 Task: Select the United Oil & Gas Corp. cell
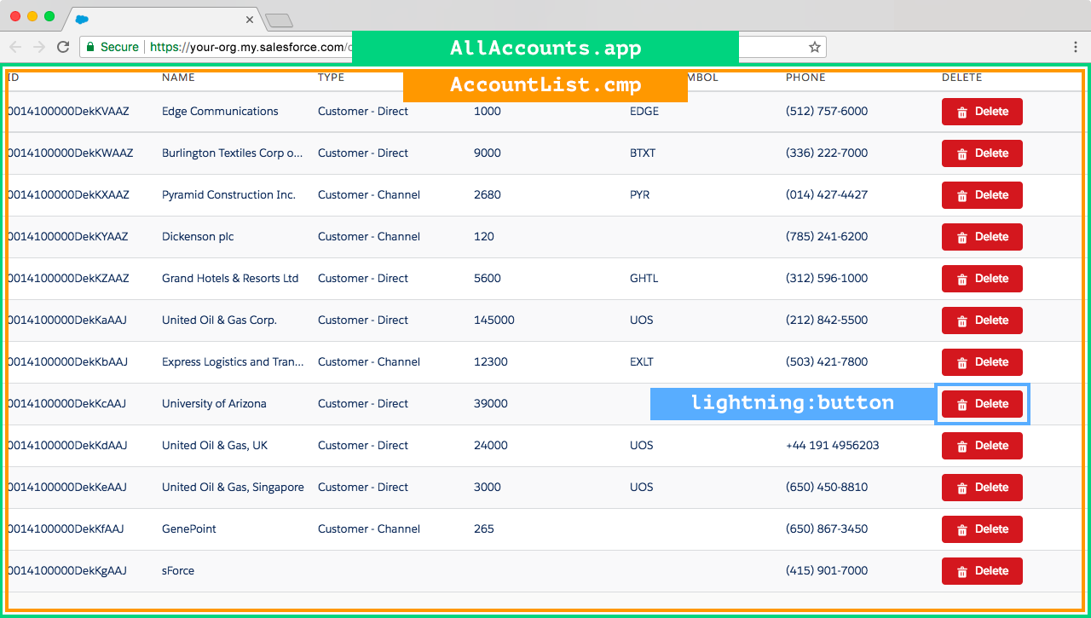click(x=219, y=321)
